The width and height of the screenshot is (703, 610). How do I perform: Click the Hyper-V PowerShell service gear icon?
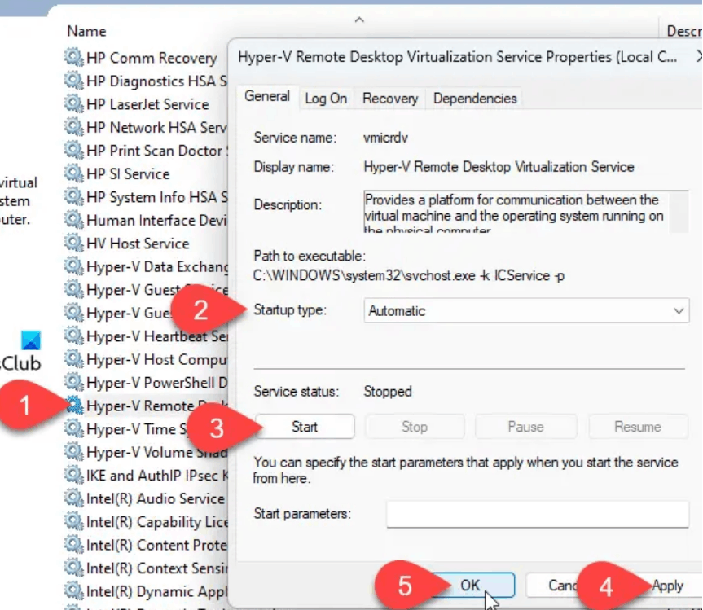point(73,383)
